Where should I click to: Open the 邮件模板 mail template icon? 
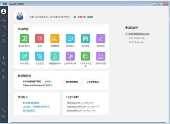(85, 39)
